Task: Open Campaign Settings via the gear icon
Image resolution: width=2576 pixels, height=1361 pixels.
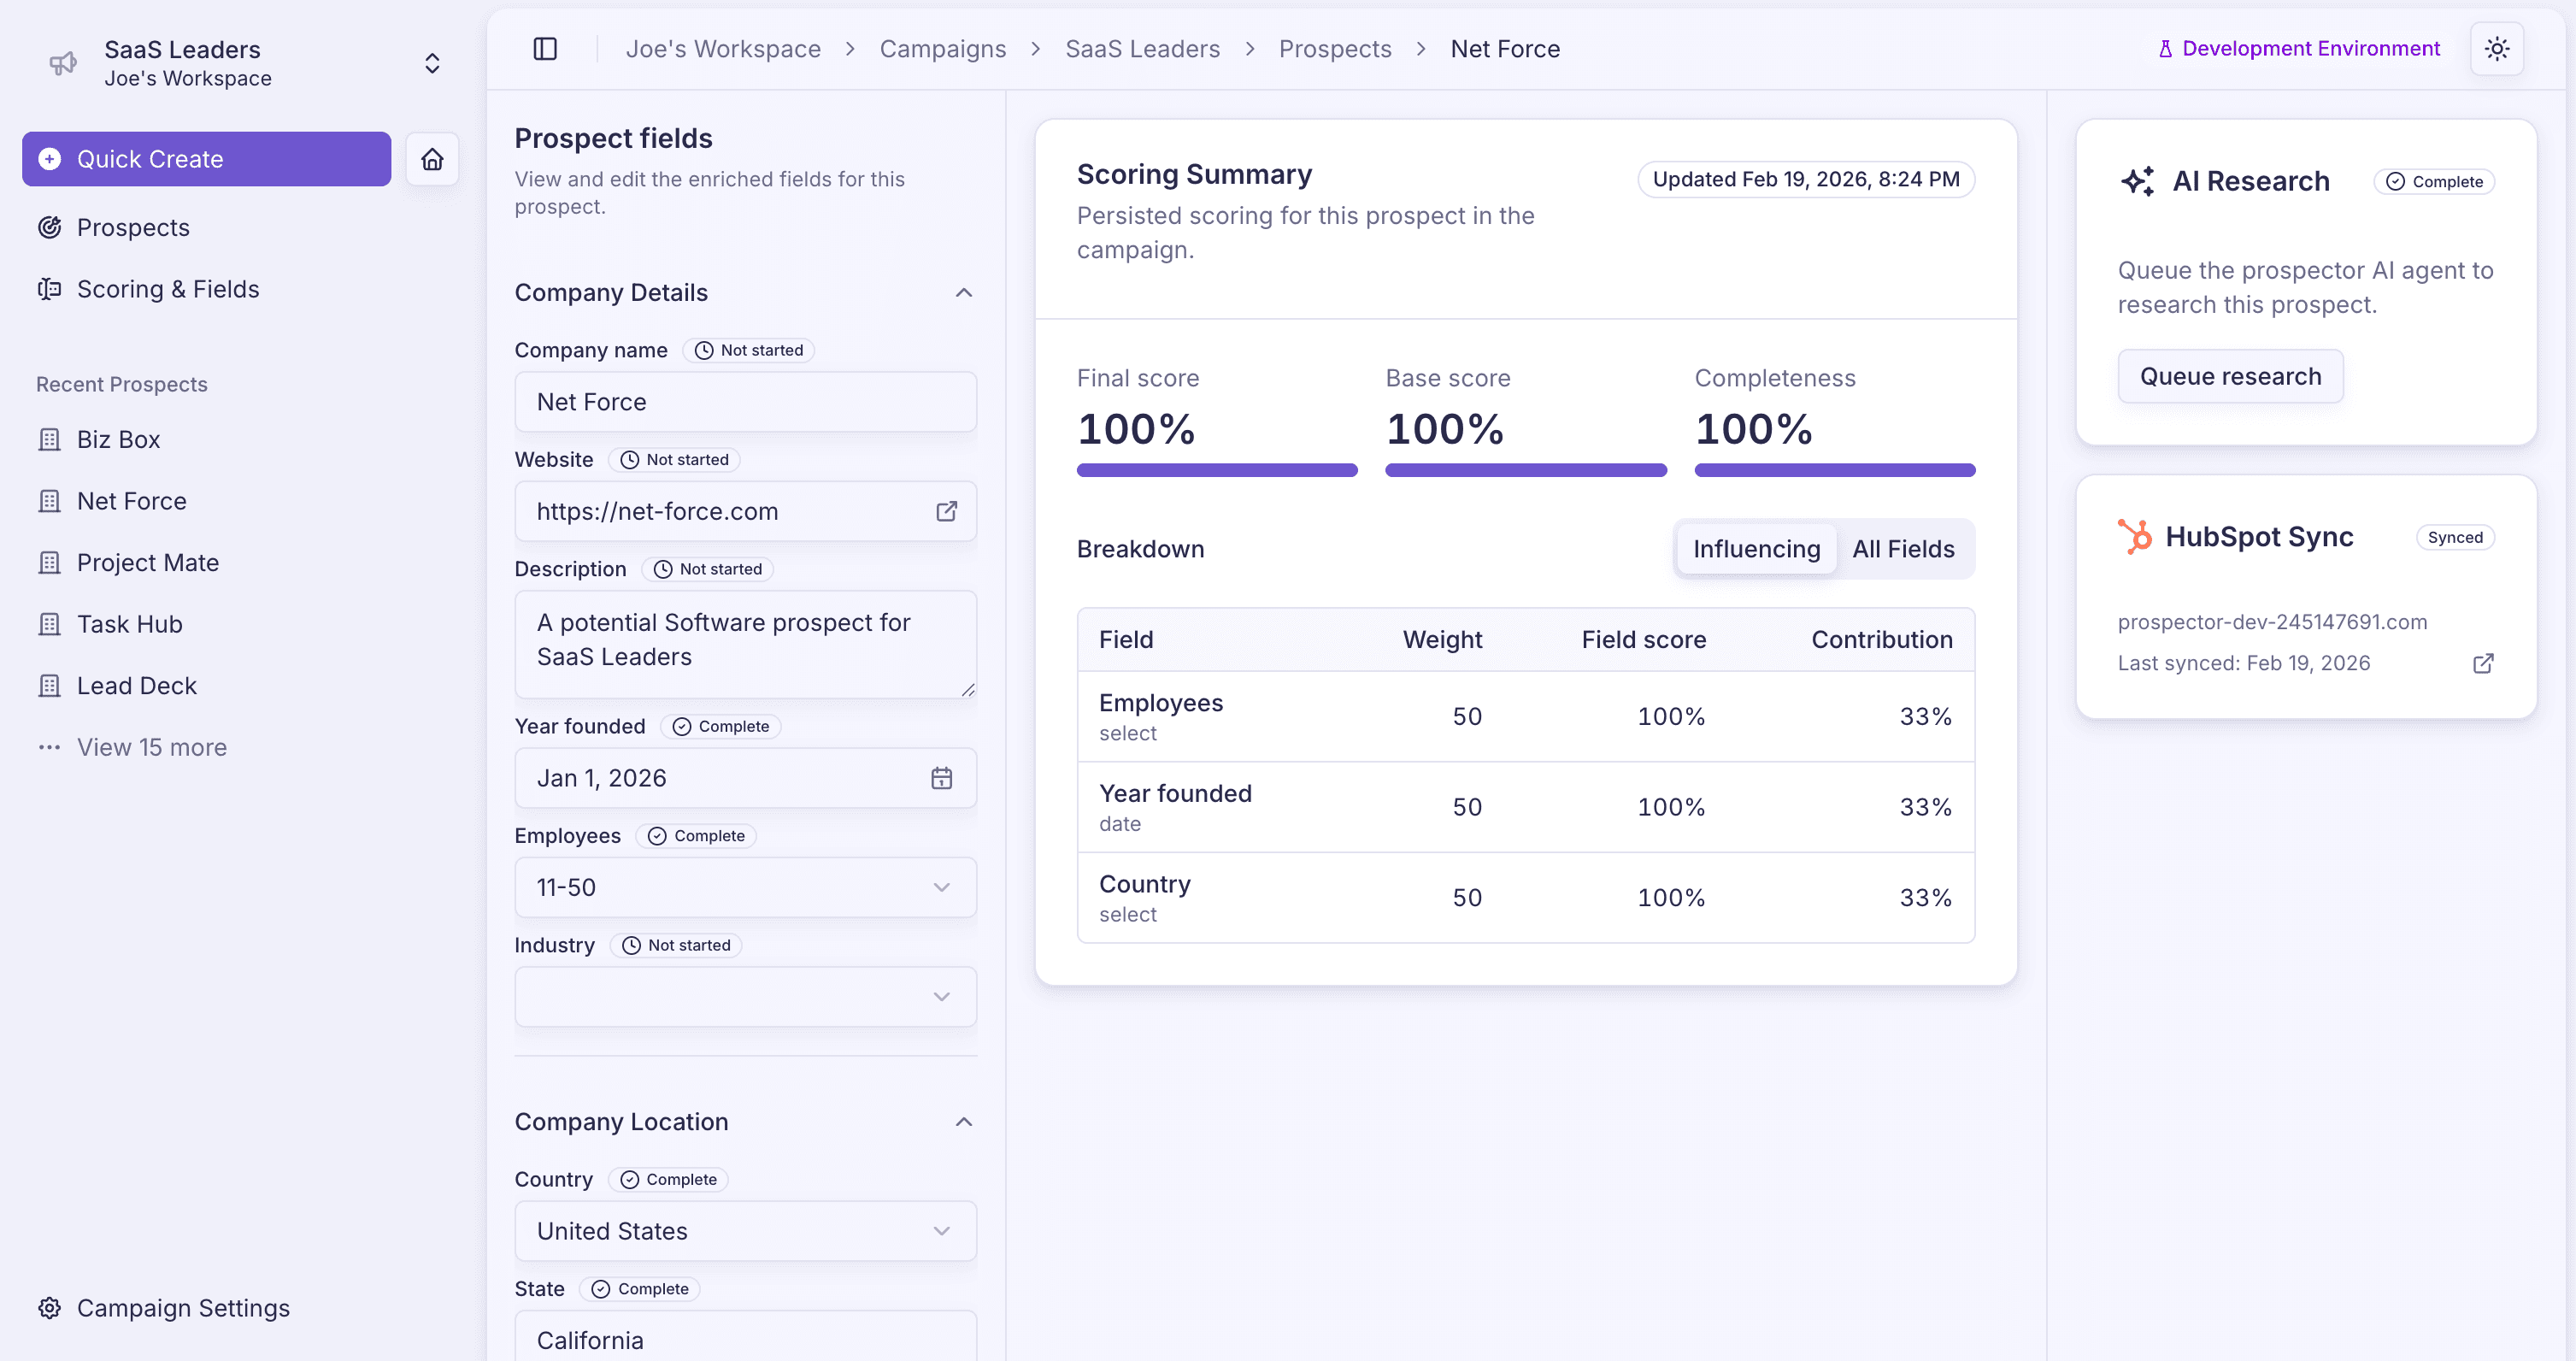Action: click(x=50, y=1307)
